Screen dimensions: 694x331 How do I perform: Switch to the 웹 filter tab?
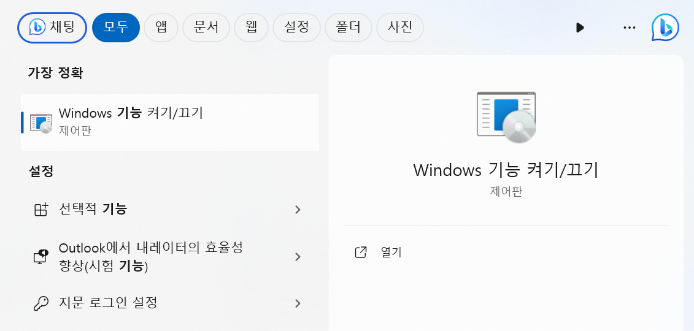252,28
